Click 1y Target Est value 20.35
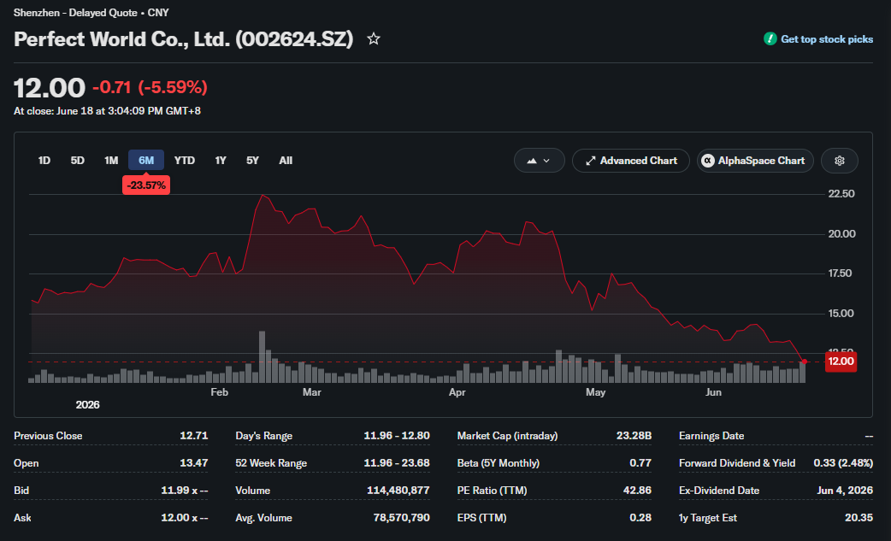 [x=859, y=518]
